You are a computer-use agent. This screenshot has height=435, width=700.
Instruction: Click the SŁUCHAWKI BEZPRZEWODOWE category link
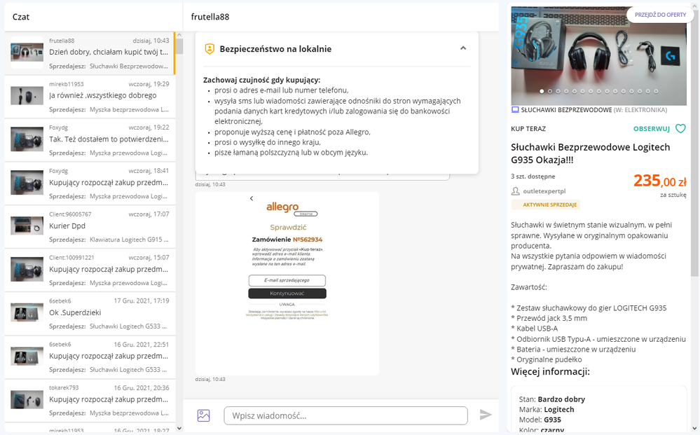click(566, 110)
